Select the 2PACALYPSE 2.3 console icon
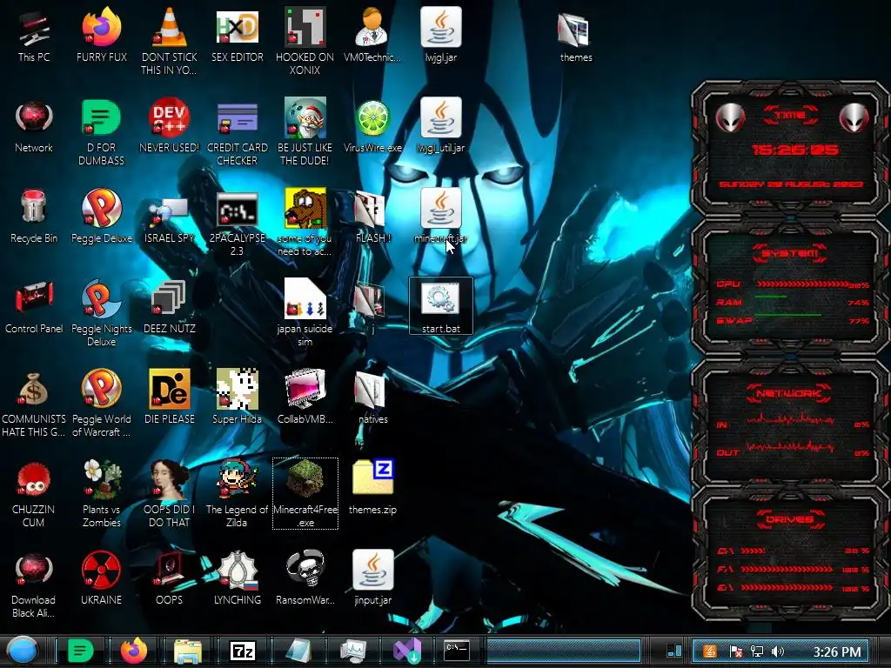 237,209
